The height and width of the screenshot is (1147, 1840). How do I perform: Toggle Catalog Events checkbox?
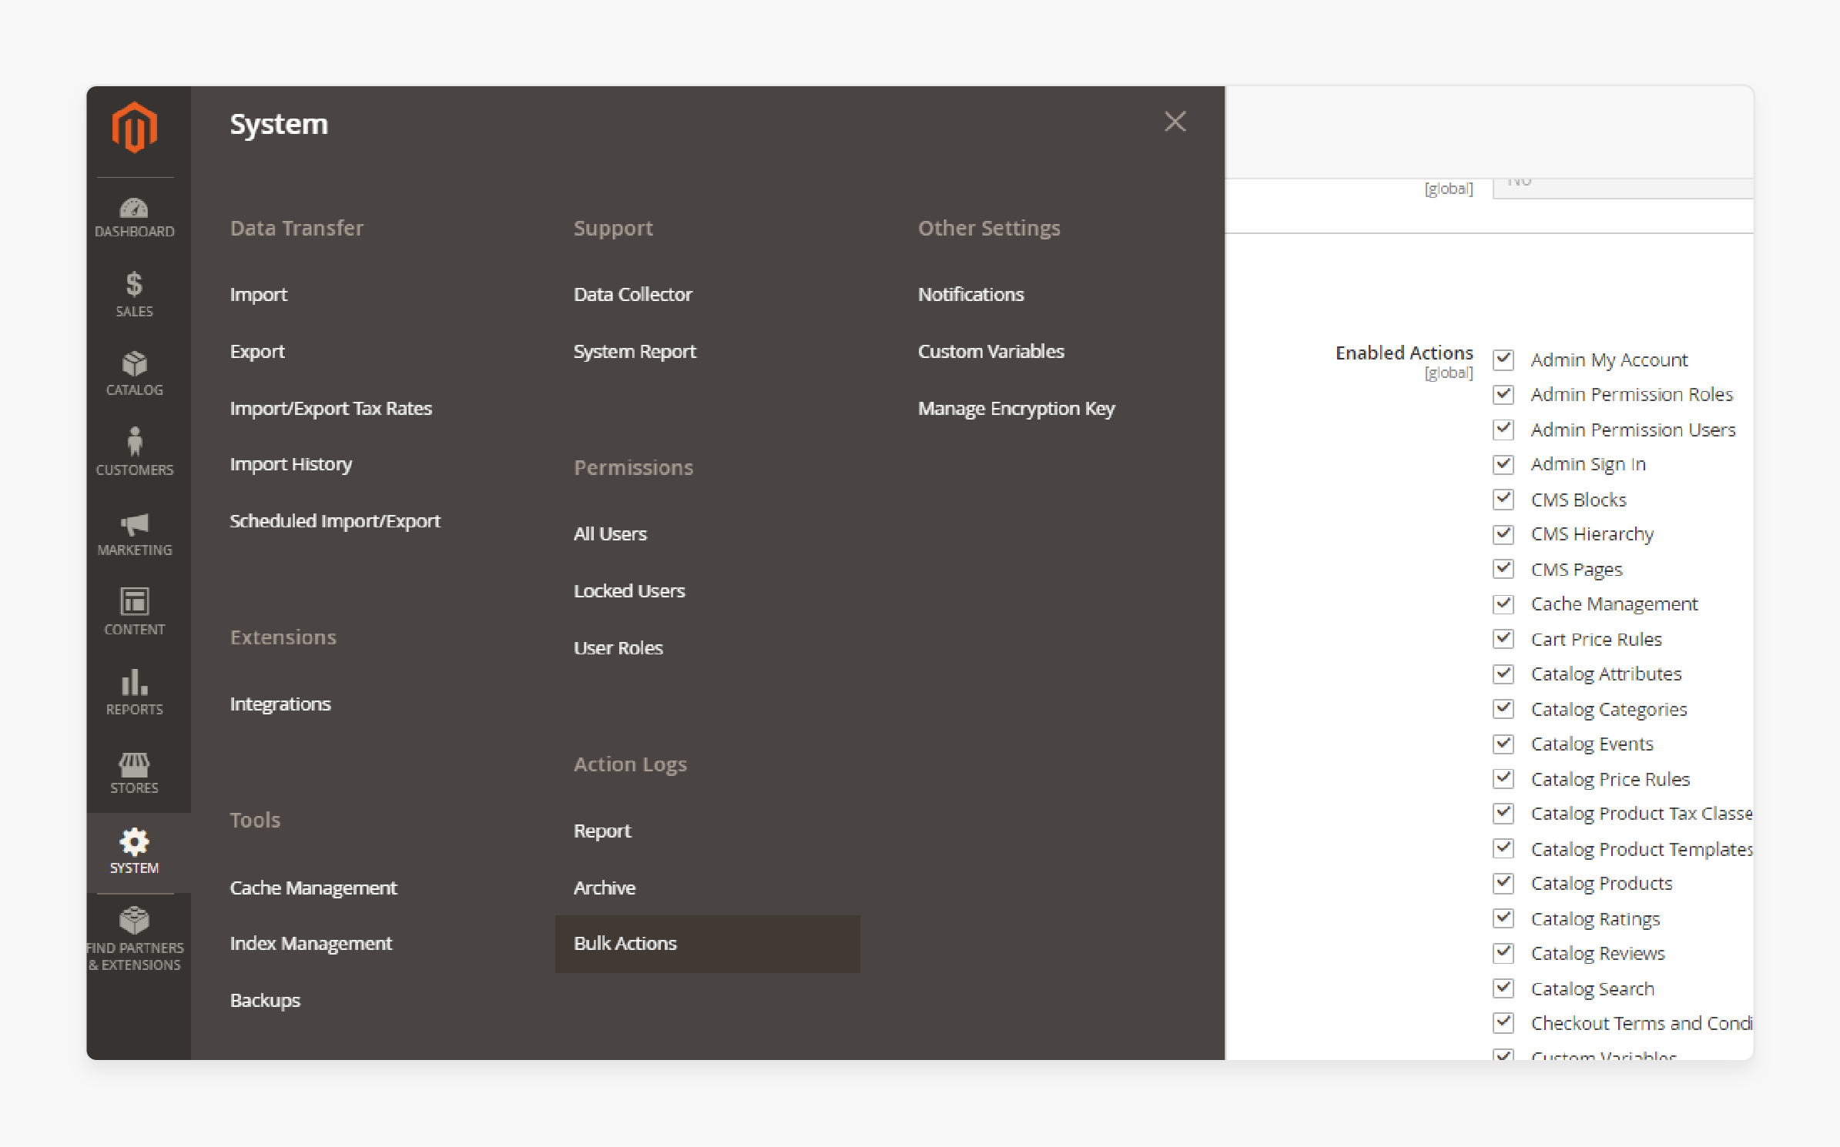pyautogui.click(x=1503, y=744)
